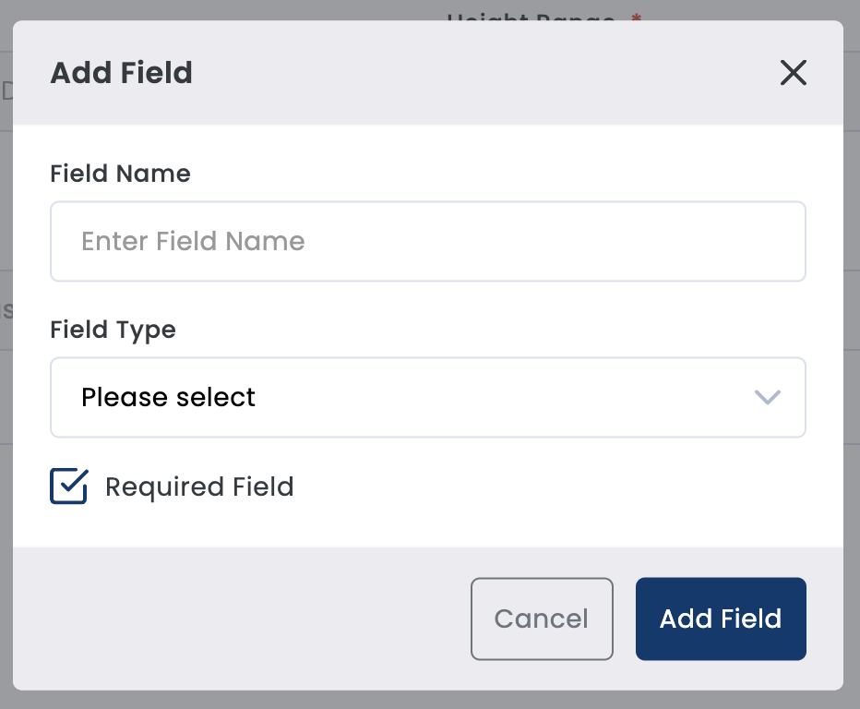
Task: Click the Required Field checkbox label
Action: (x=199, y=487)
